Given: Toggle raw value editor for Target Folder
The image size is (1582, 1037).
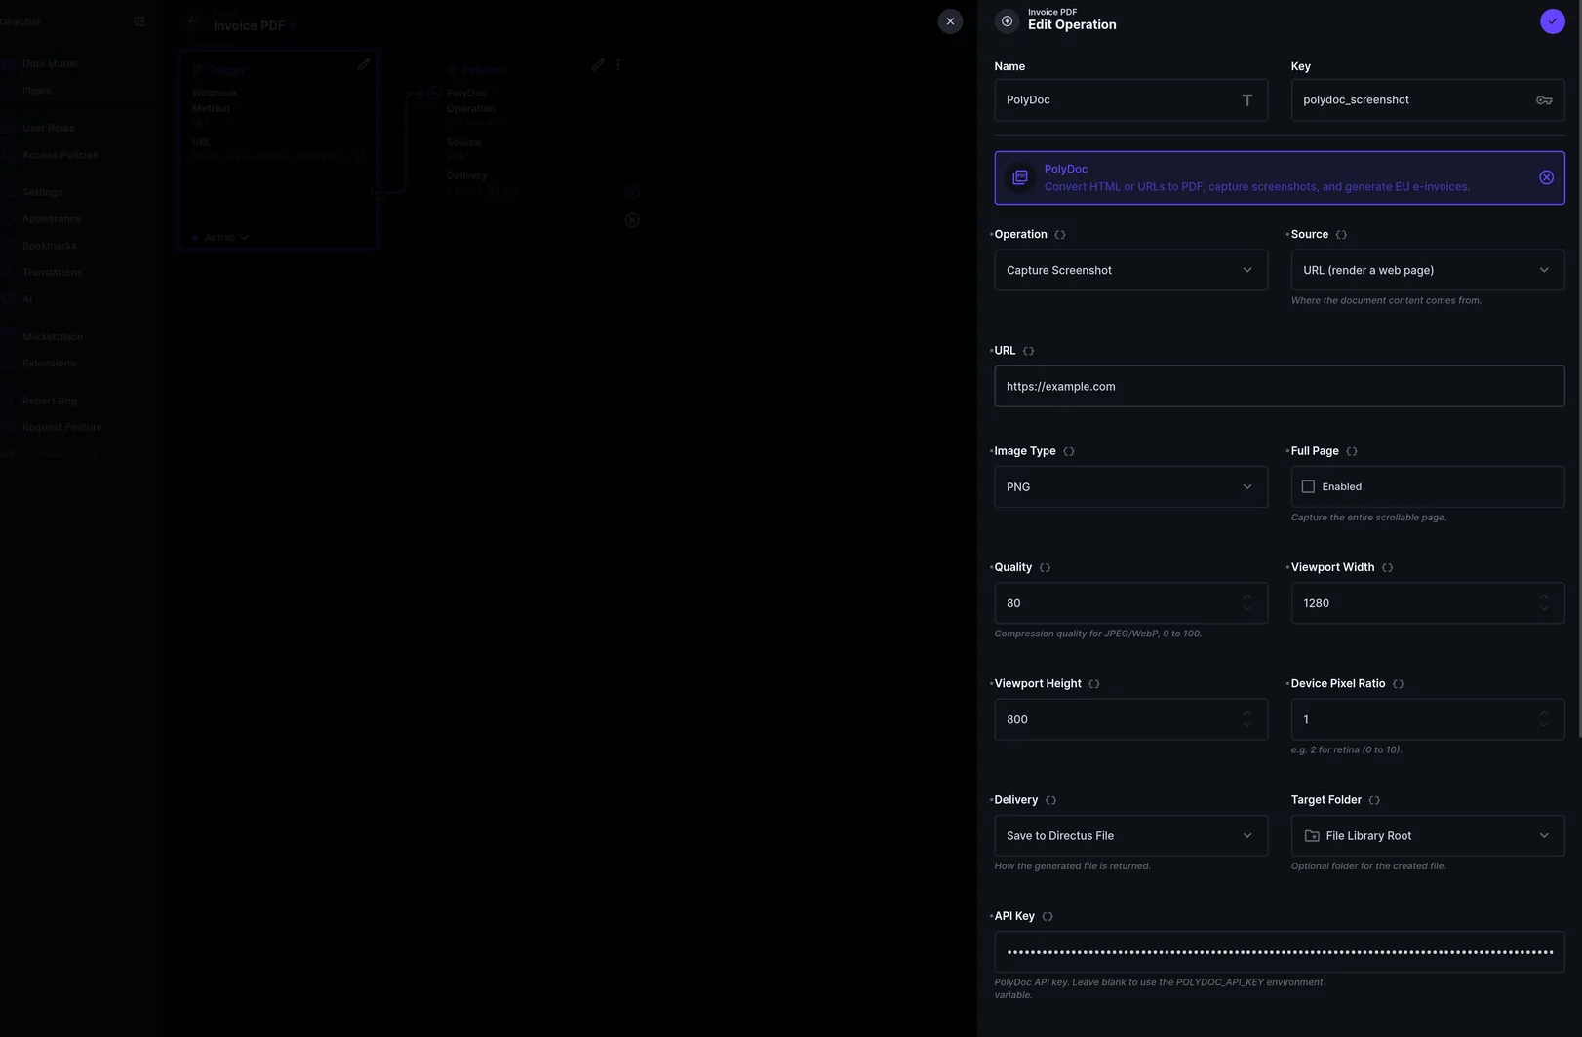Looking at the screenshot, I should pos(1374,800).
